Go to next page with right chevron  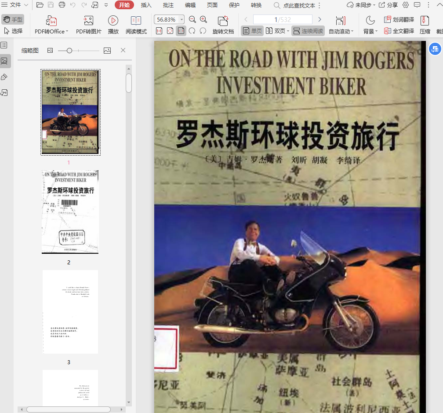pos(320,19)
